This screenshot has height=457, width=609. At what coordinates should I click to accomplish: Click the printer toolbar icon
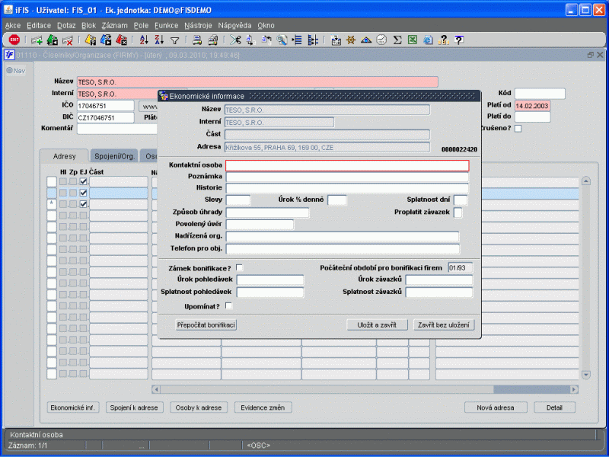click(196, 40)
